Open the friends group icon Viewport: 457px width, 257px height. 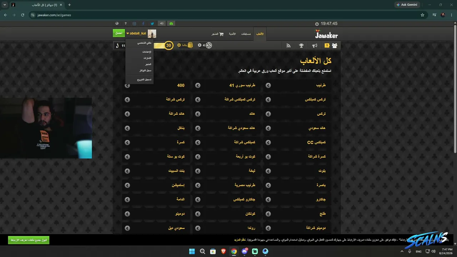tap(335, 45)
